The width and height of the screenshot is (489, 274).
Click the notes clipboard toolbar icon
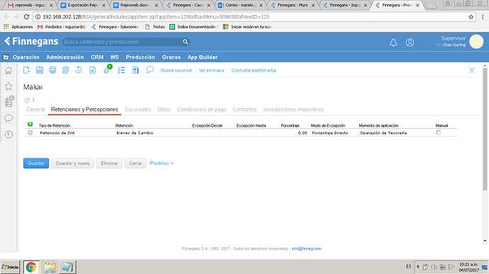[x=135, y=70]
